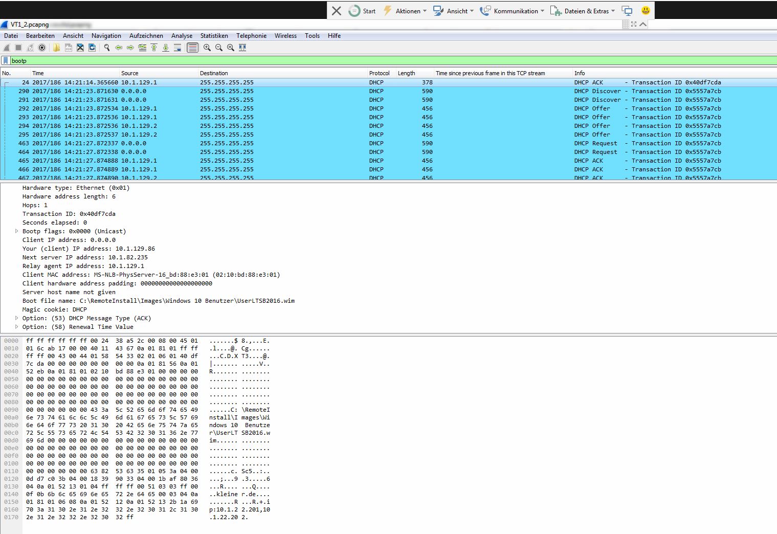Open the Bearbeiten menu
This screenshot has height=534, width=777.
point(40,36)
